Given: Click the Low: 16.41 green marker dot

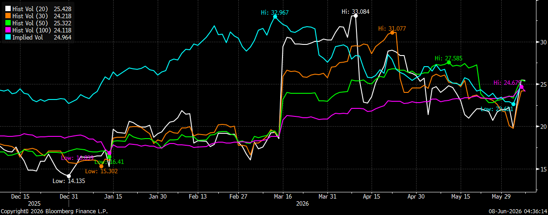Looking at the screenshot, I should 109,157.
